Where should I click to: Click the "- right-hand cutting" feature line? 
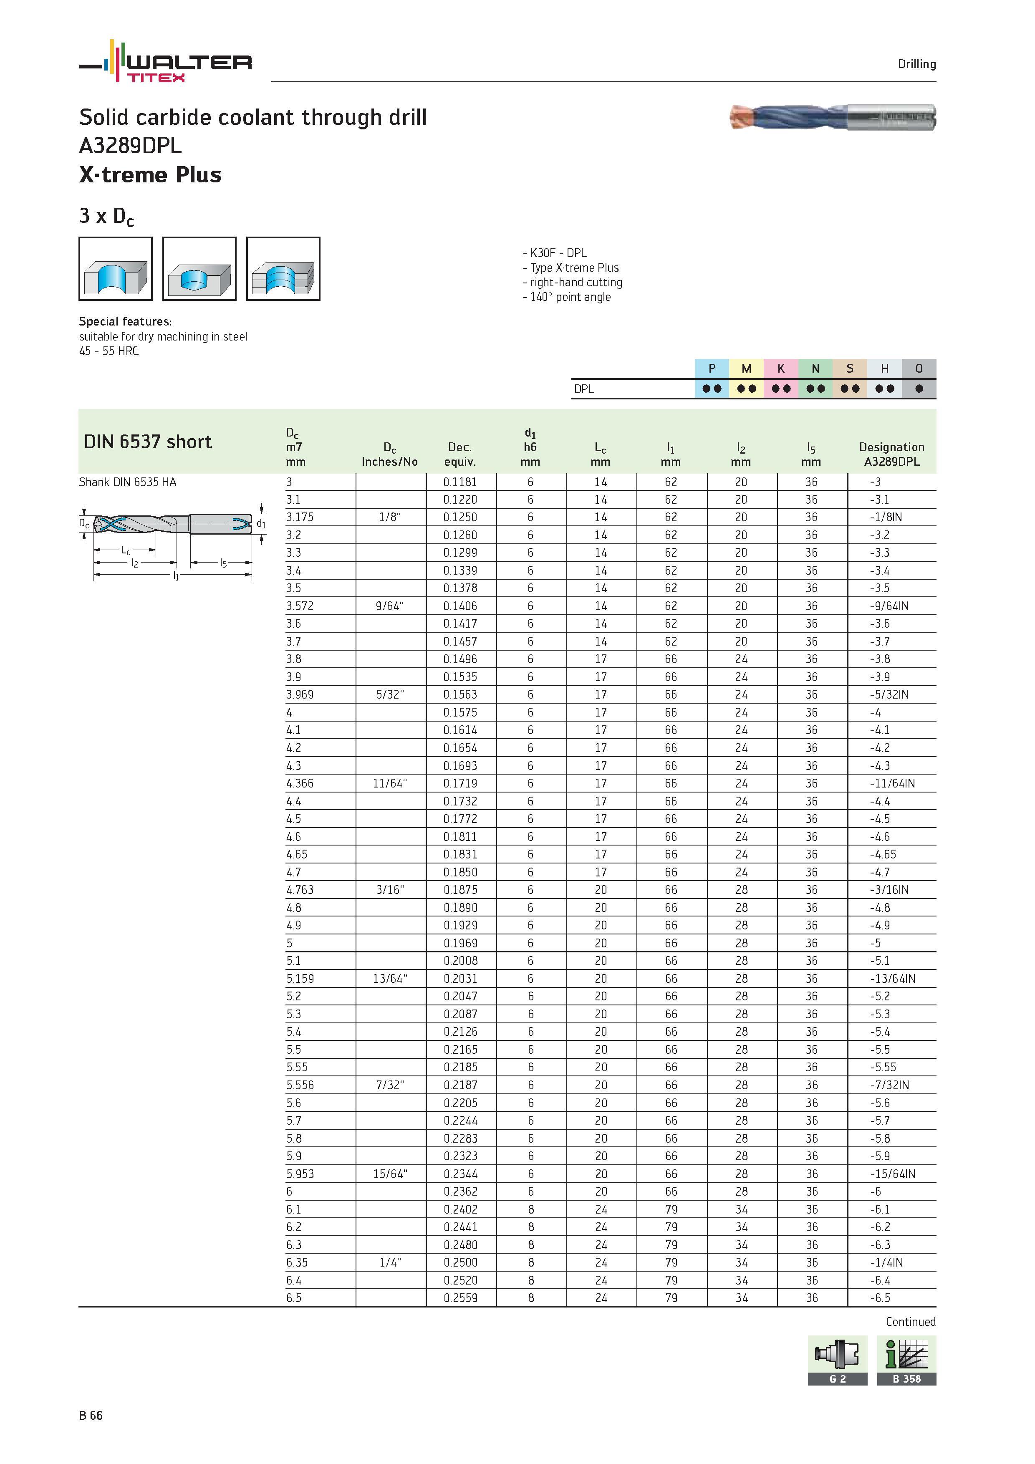pos(572,283)
